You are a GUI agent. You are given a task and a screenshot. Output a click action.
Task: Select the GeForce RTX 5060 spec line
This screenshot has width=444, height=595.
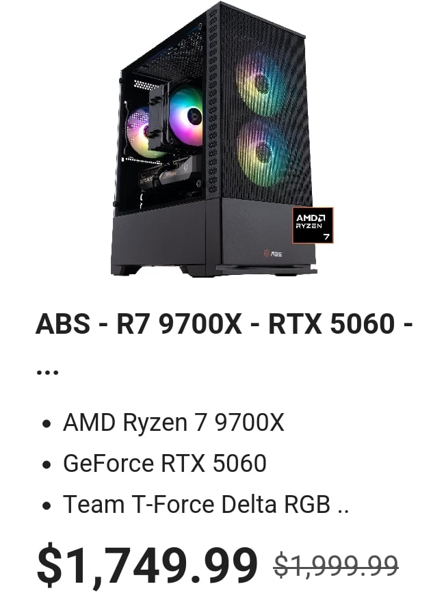pyautogui.click(x=165, y=463)
